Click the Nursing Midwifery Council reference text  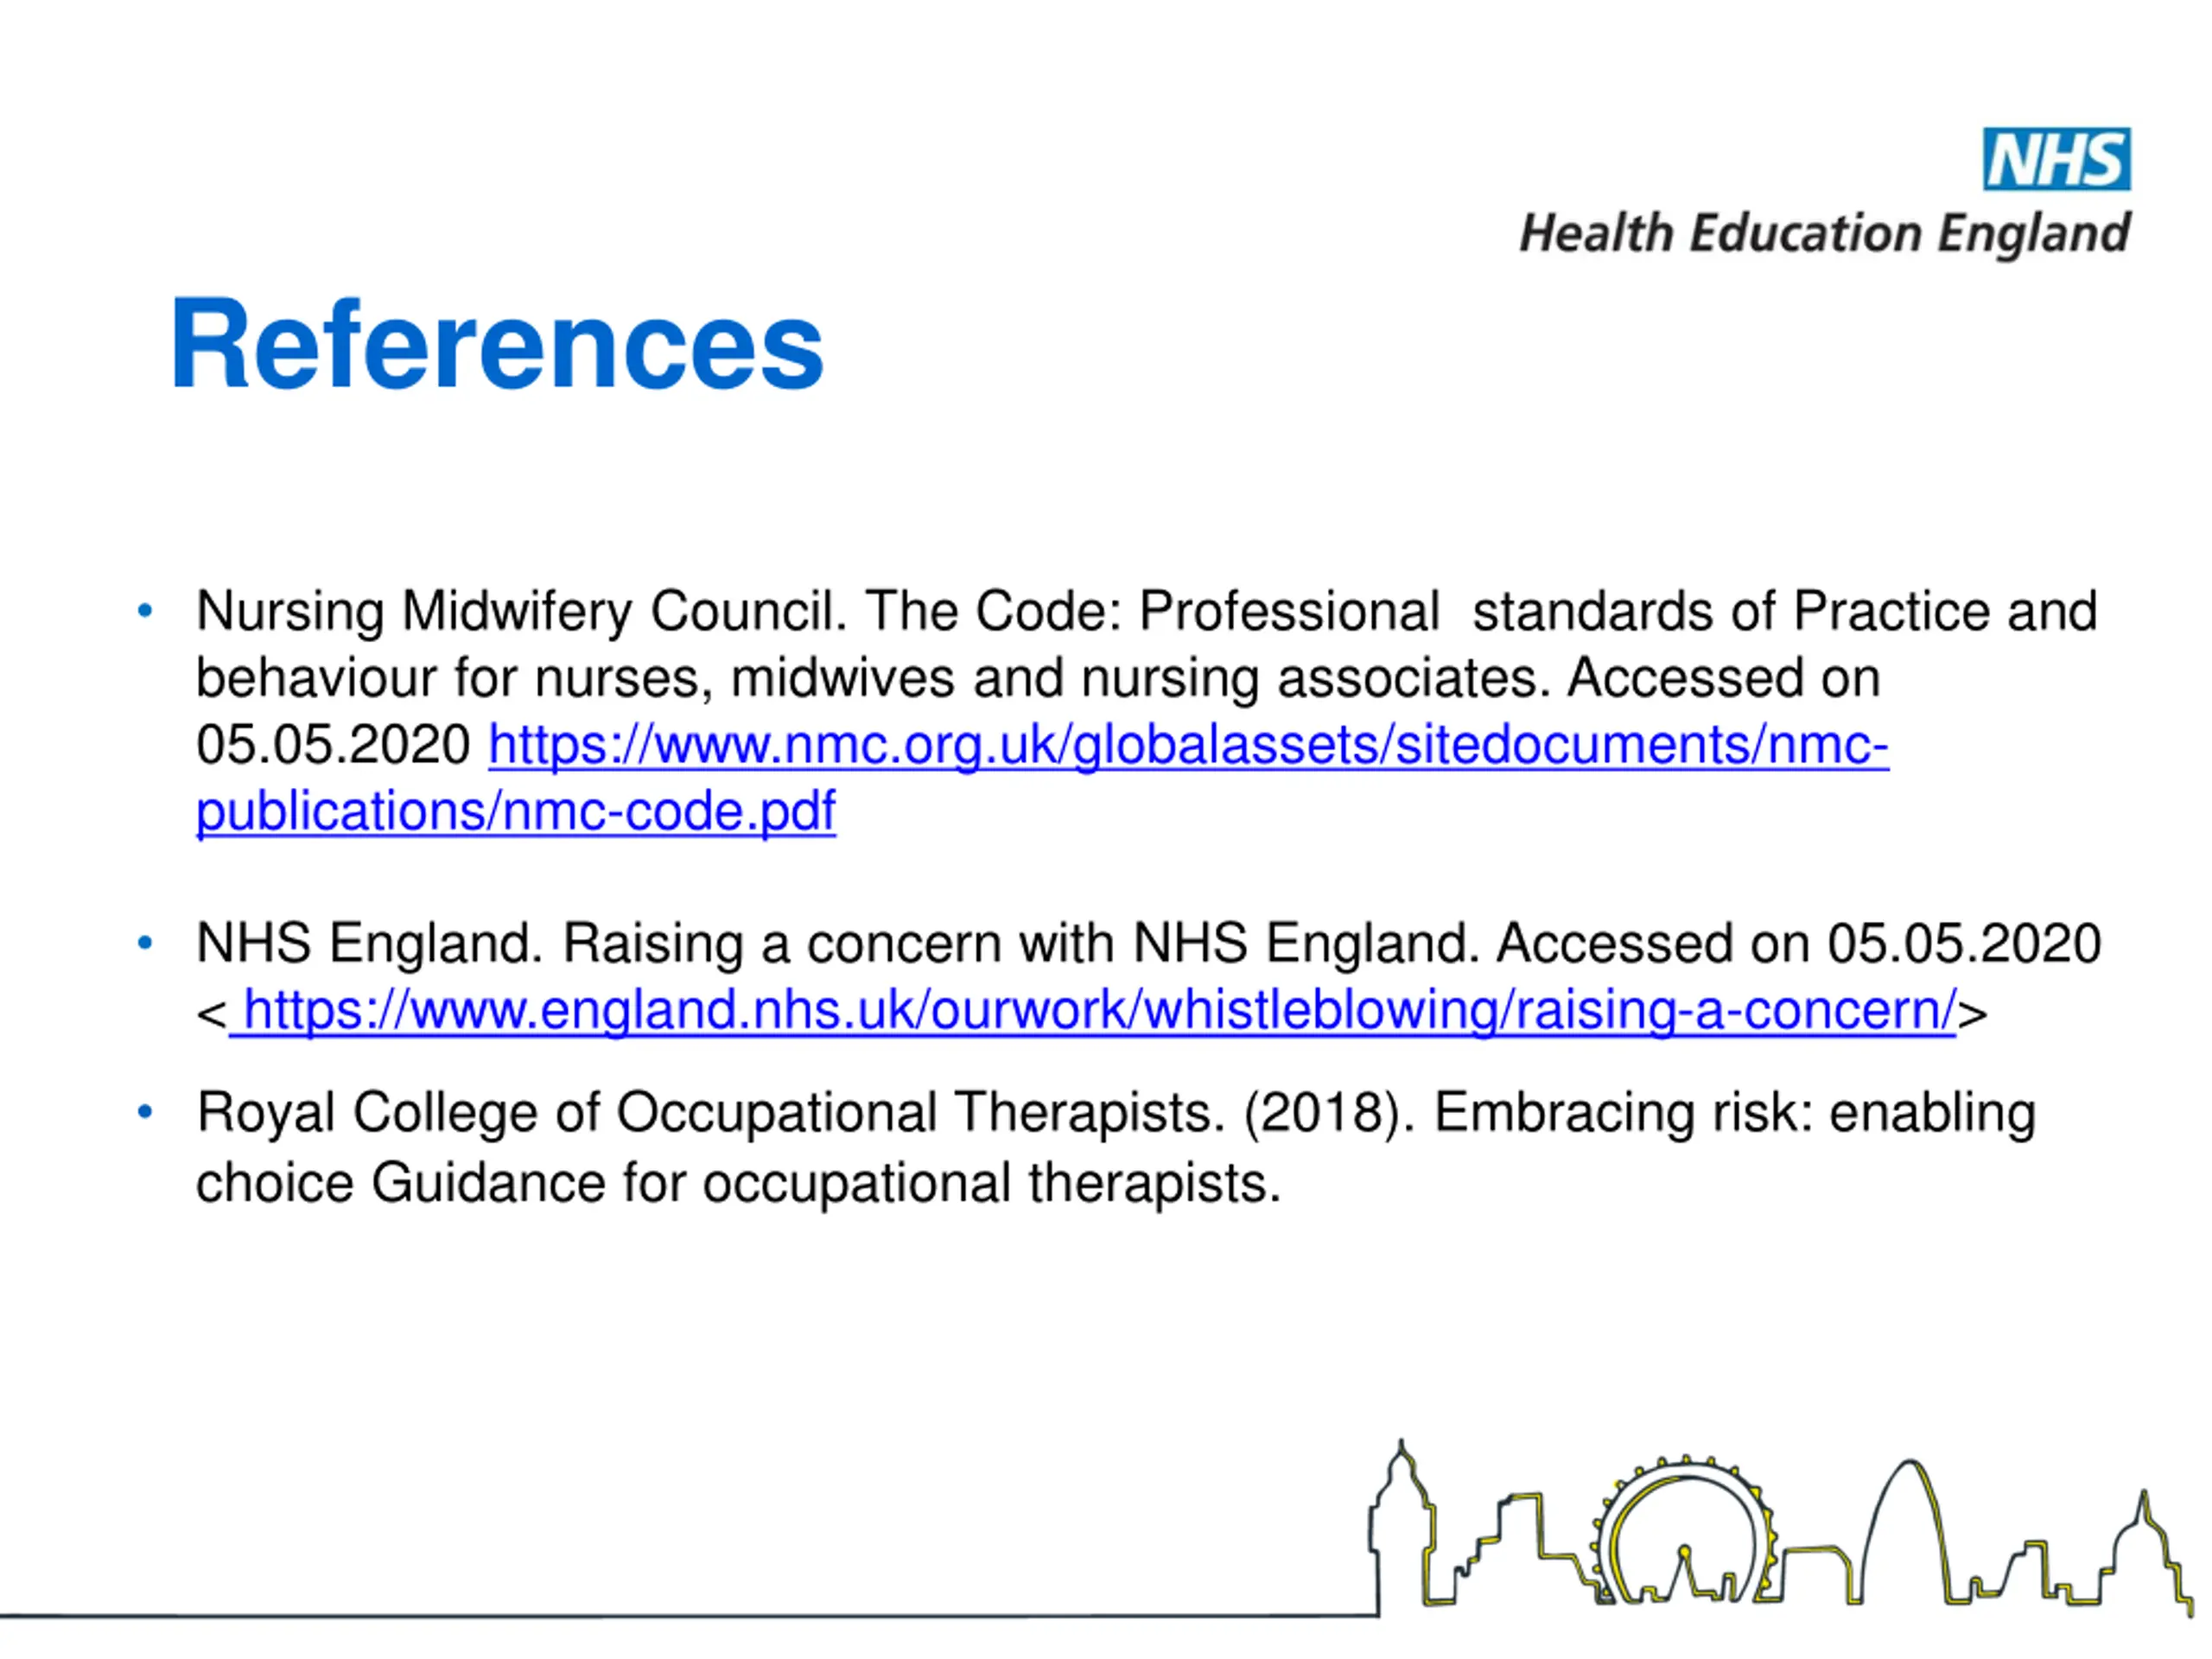click(x=1146, y=711)
